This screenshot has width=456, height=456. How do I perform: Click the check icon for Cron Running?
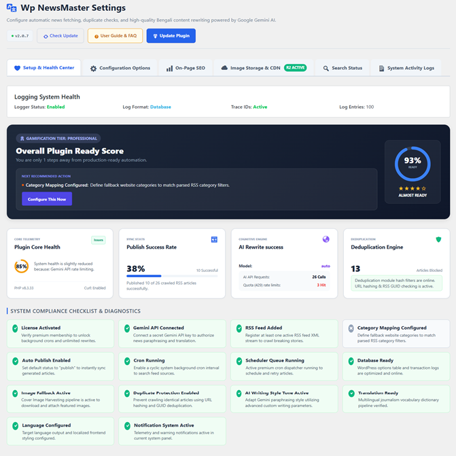click(127, 361)
